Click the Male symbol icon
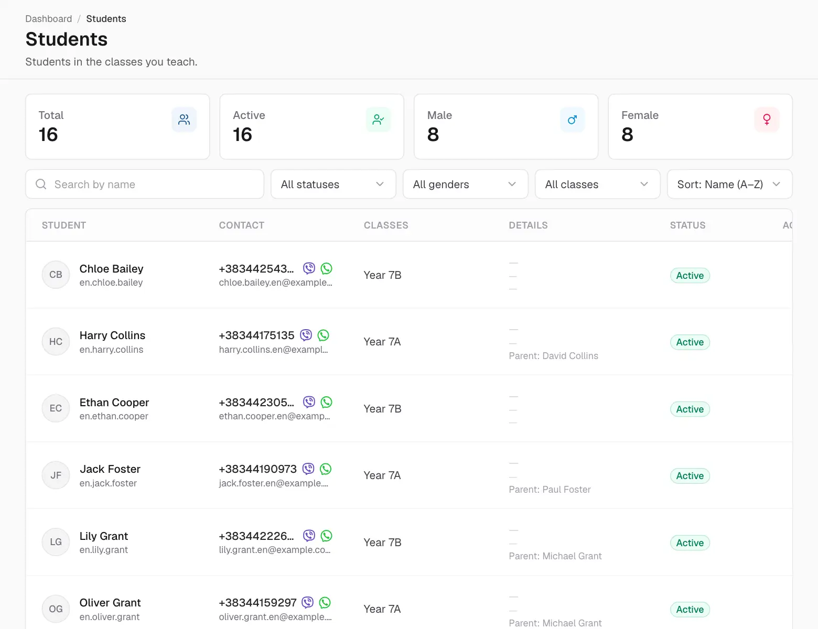The height and width of the screenshot is (629, 818). pos(573,120)
